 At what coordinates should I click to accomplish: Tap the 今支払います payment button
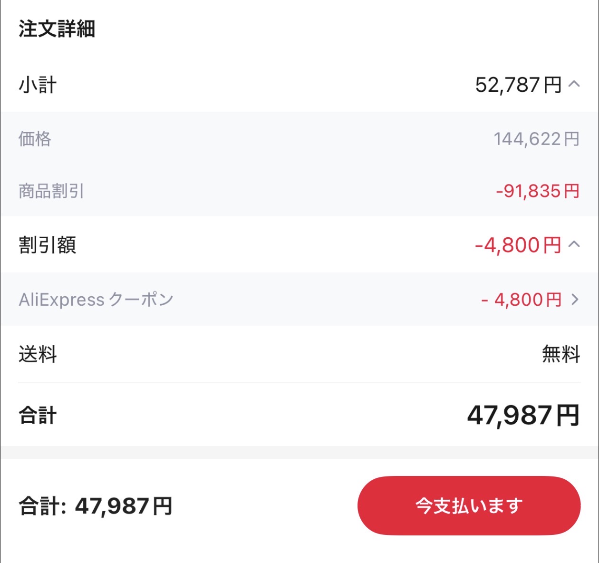(x=468, y=505)
